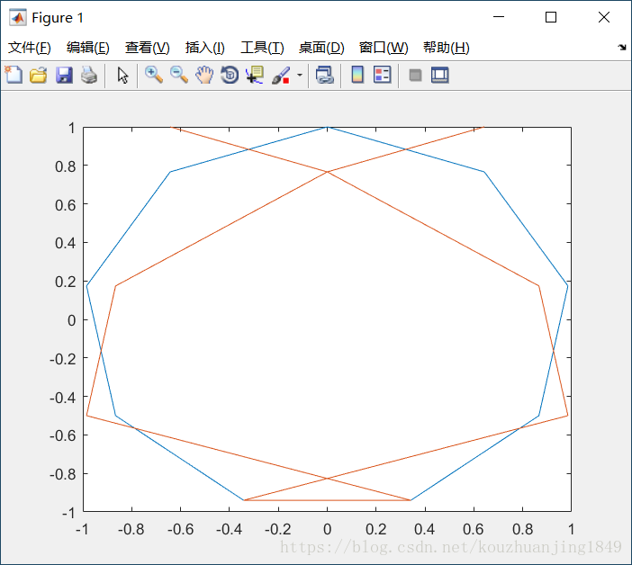Minimize the Figure 1 window
This screenshot has height=565, width=632.
tap(499, 17)
